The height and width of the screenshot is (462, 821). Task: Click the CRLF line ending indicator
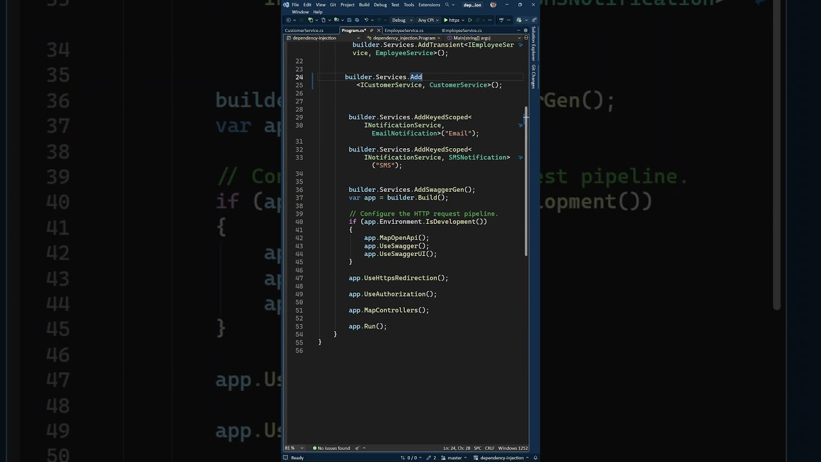(489, 448)
